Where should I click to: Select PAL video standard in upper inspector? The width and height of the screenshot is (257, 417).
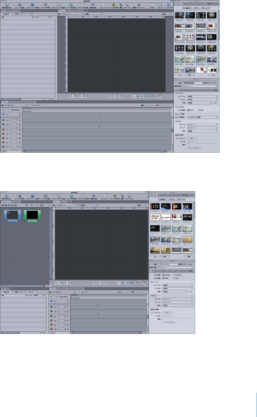tap(199, 110)
